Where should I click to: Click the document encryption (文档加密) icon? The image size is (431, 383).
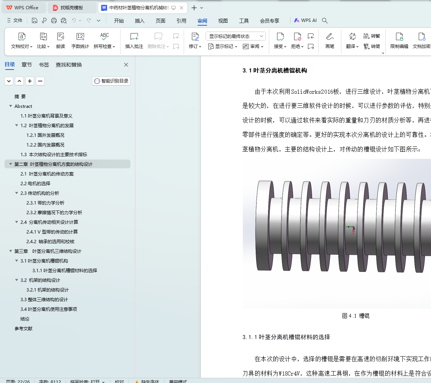point(422,36)
